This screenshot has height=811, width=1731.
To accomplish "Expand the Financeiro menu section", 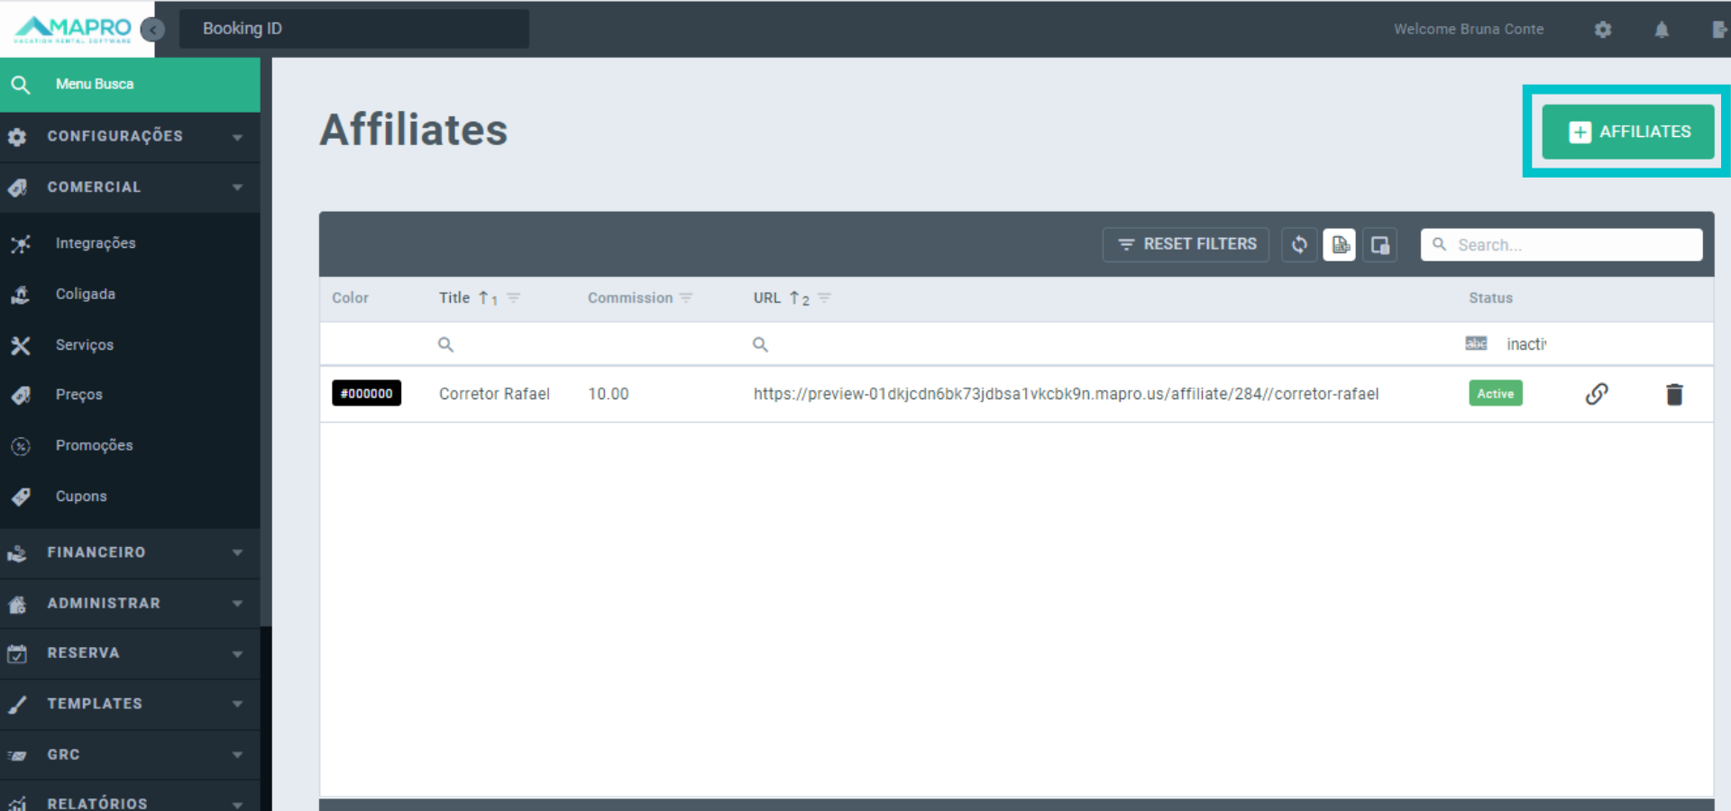I will (x=130, y=552).
